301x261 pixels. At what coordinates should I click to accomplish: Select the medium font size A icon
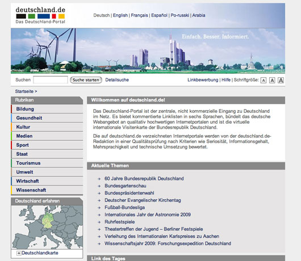pos(272,81)
